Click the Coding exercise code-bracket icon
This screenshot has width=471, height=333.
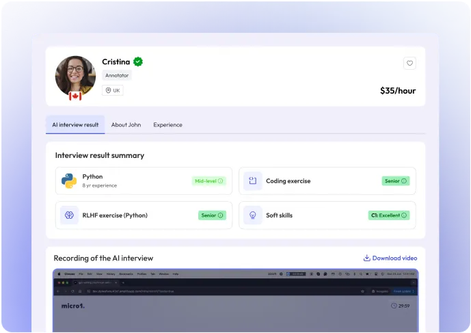[253, 181]
